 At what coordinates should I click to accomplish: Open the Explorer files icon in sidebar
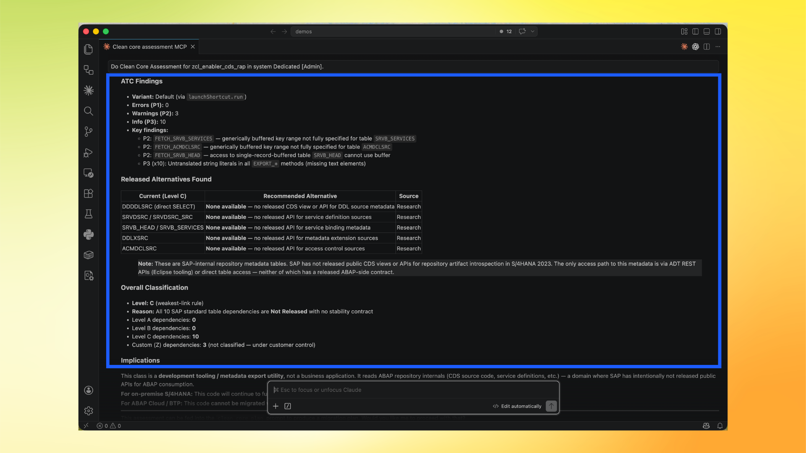[x=88, y=49]
